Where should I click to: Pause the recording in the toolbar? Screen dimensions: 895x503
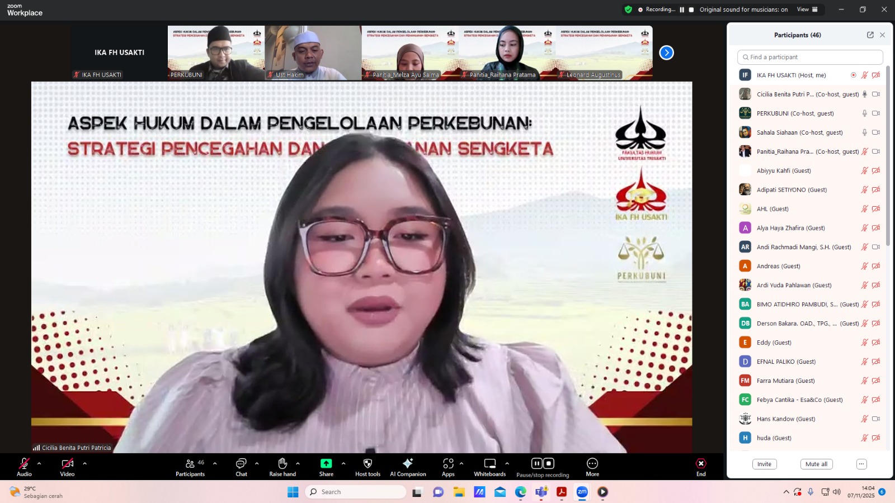536,463
